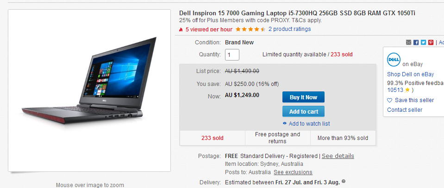Click the Contact seller link
The width and height of the screenshot is (444, 188).
[x=405, y=109]
